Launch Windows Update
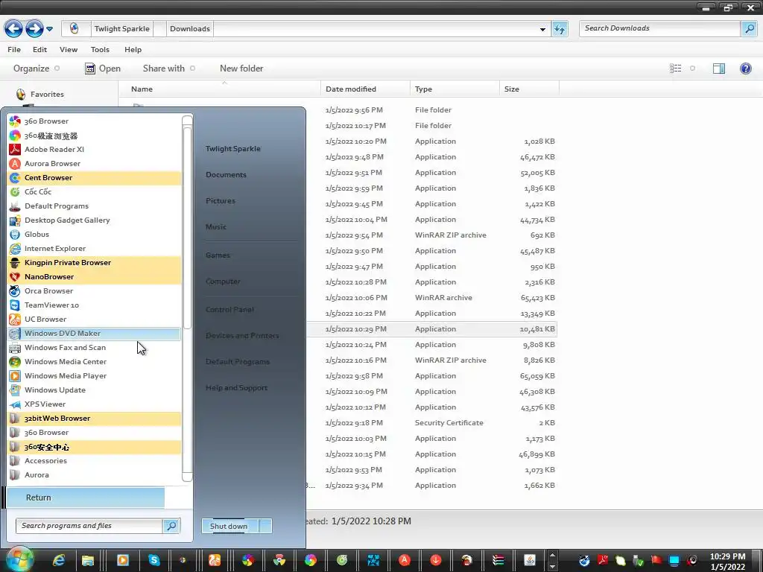This screenshot has height=572, width=763. click(95, 390)
